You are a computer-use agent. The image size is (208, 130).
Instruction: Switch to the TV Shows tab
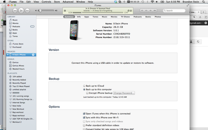[x=125, y=17]
